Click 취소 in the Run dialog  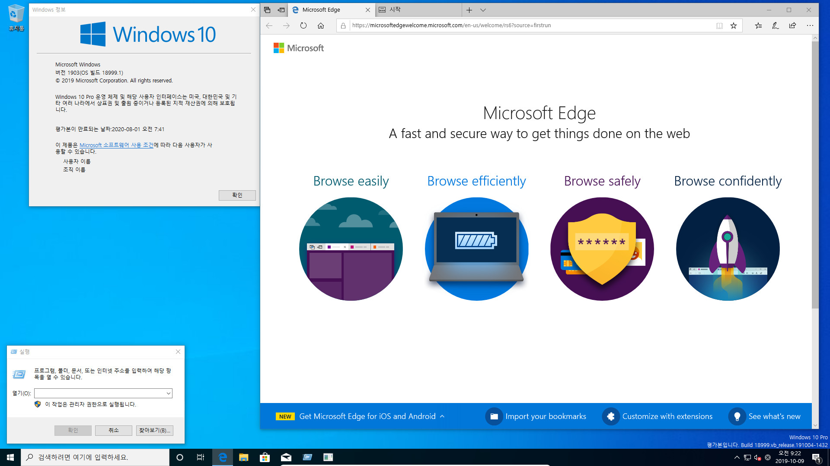114,430
